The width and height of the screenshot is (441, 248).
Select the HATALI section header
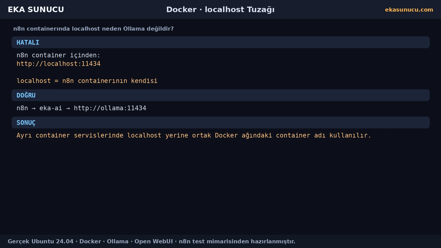220,42
